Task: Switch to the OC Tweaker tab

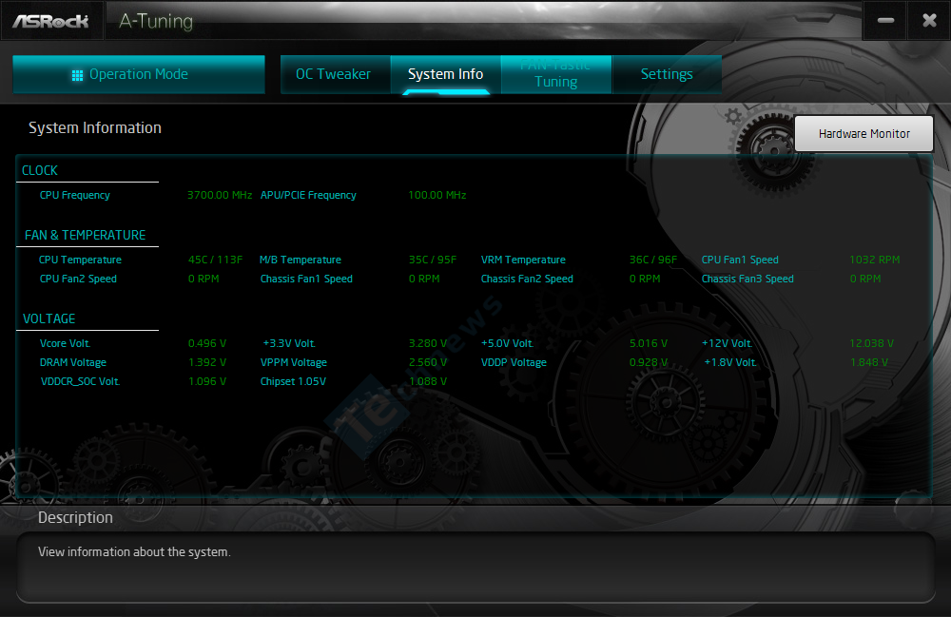Action: click(336, 74)
